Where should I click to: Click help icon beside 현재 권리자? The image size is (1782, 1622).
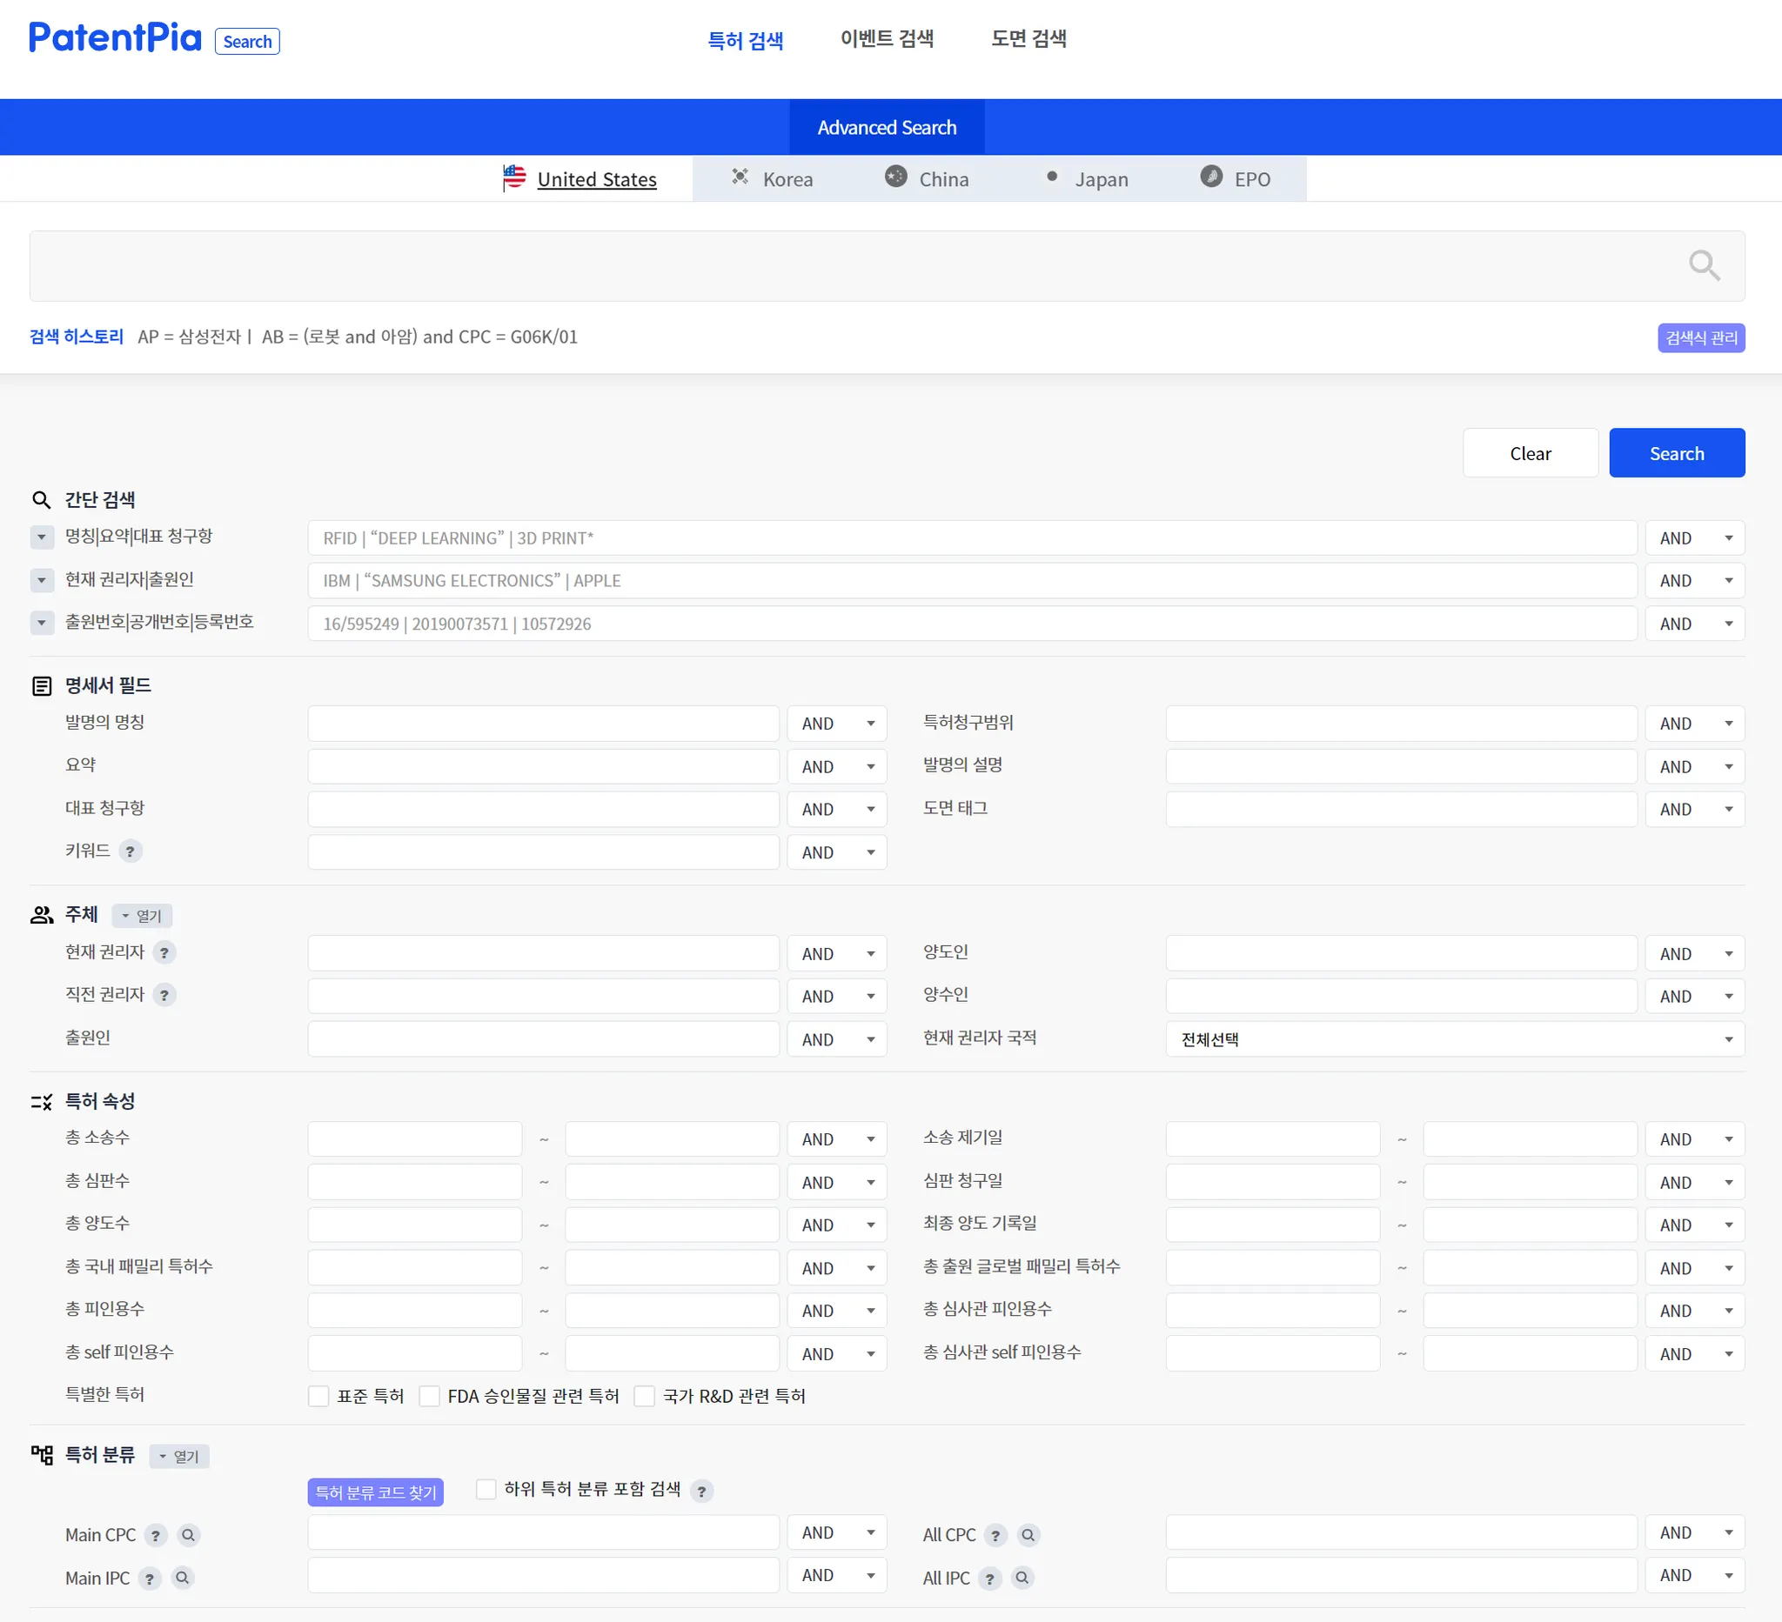[164, 952]
